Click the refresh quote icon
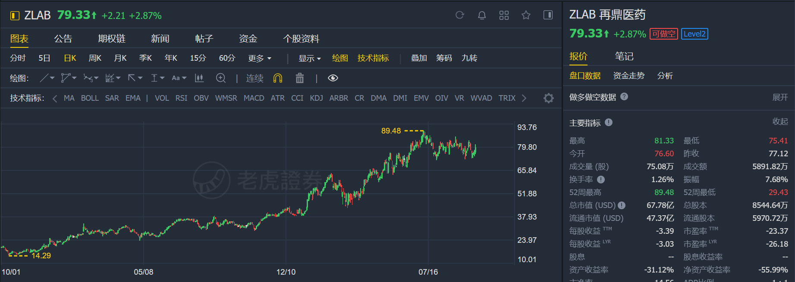 tap(460, 15)
